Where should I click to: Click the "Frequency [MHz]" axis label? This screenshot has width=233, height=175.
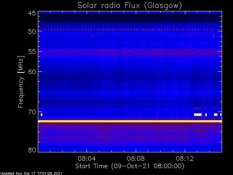click(21, 82)
